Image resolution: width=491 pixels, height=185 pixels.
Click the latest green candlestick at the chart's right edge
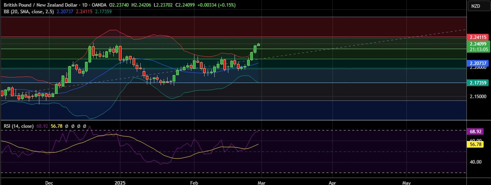(x=258, y=44)
